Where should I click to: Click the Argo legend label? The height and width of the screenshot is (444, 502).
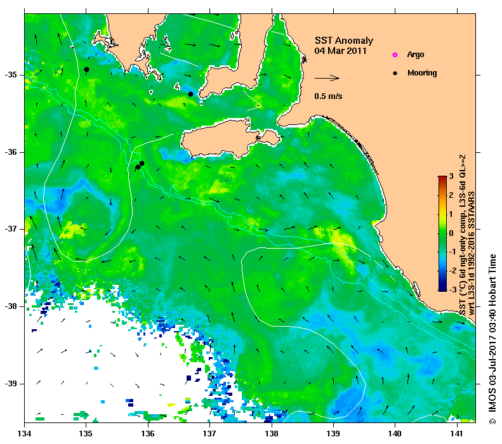(x=416, y=55)
